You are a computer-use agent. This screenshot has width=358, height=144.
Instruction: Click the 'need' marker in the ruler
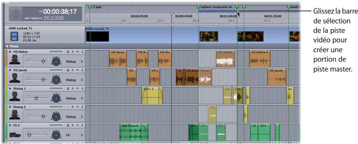(289, 7)
